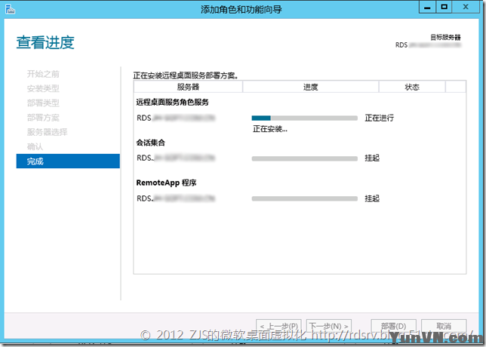486x347 pixels.
Task: Click the wizard icon in title bar
Action: tap(10, 9)
